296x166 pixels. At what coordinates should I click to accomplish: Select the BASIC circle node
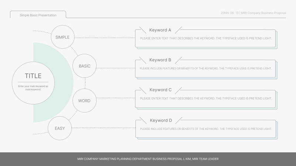tap(84, 66)
